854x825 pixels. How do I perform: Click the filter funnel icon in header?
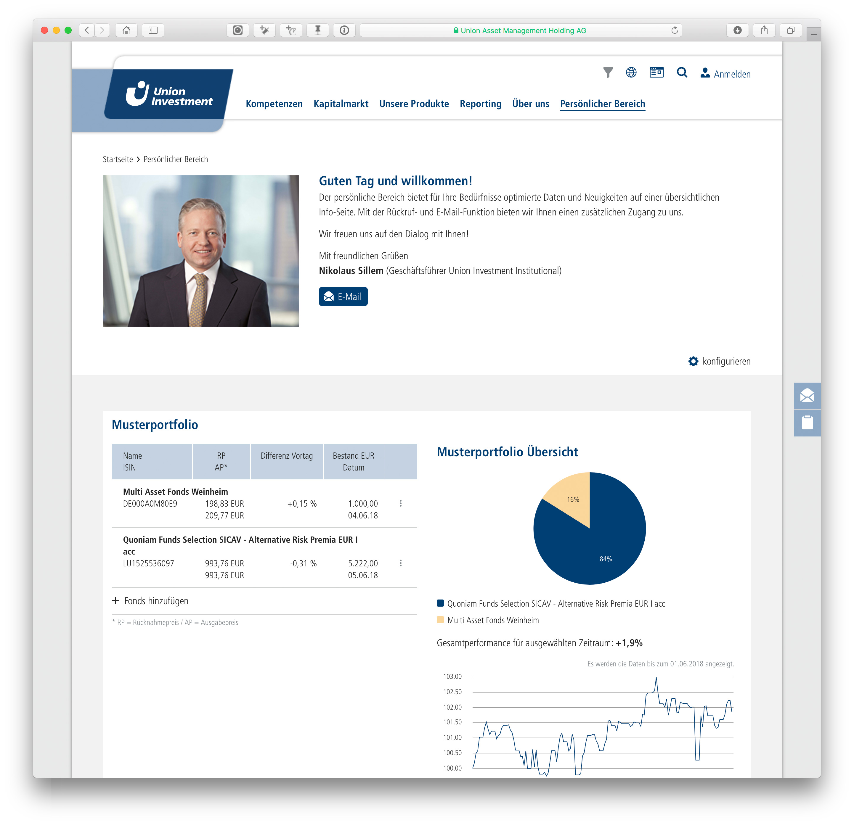(608, 73)
